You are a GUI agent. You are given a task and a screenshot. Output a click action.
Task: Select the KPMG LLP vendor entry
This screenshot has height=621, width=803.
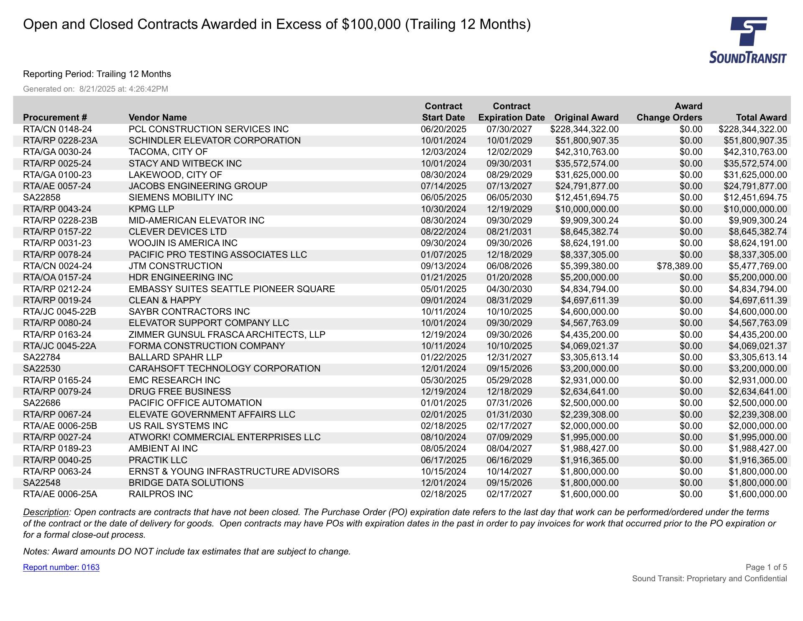coord(151,209)
